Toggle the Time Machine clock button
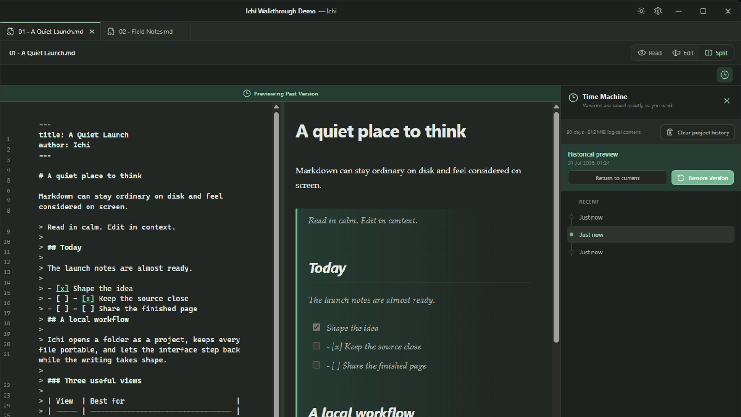 point(725,75)
